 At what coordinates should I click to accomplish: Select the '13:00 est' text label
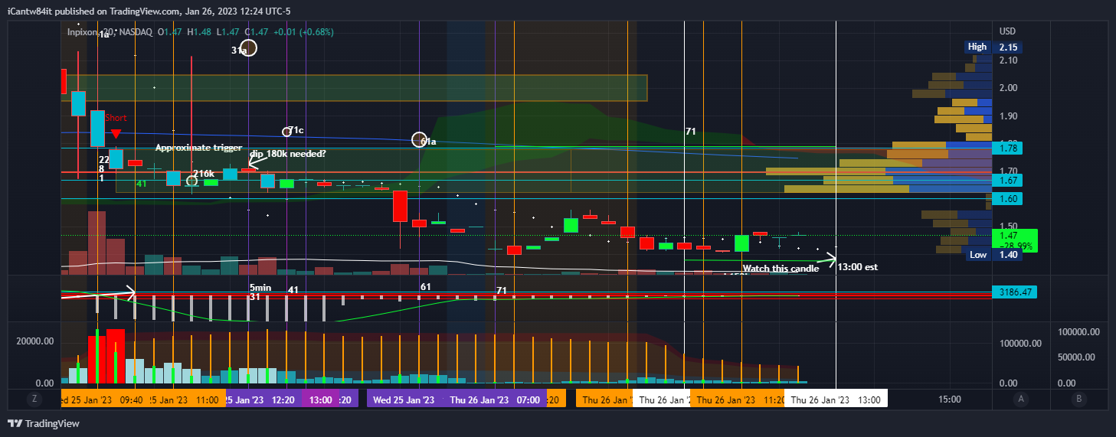pos(858,268)
